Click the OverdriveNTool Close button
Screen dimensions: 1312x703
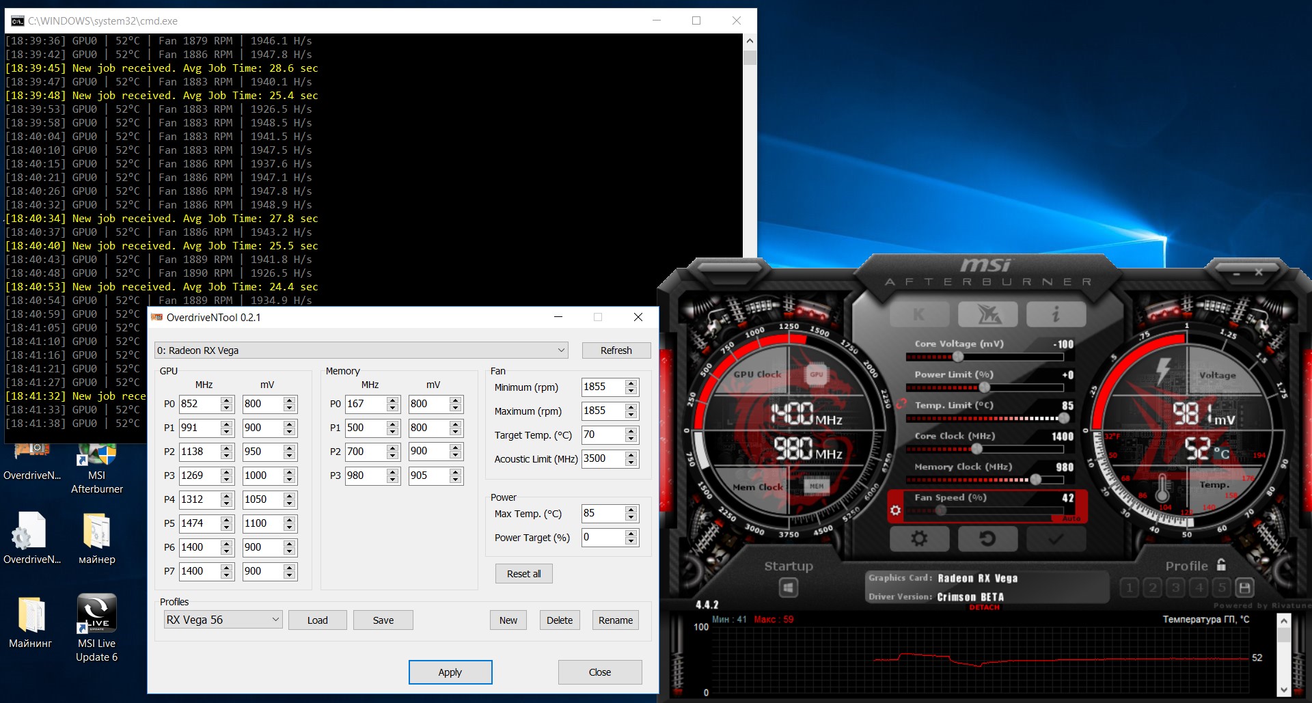[x=600, y=672]
